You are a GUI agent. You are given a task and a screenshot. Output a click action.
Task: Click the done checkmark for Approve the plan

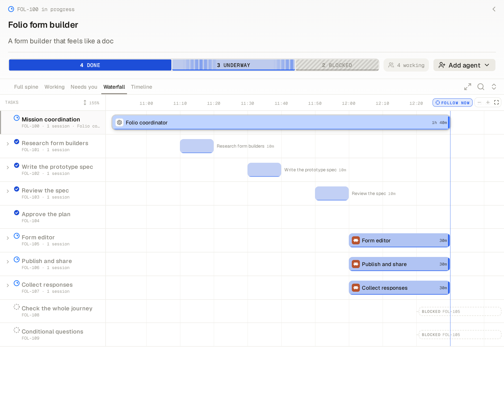coord(17,213)
